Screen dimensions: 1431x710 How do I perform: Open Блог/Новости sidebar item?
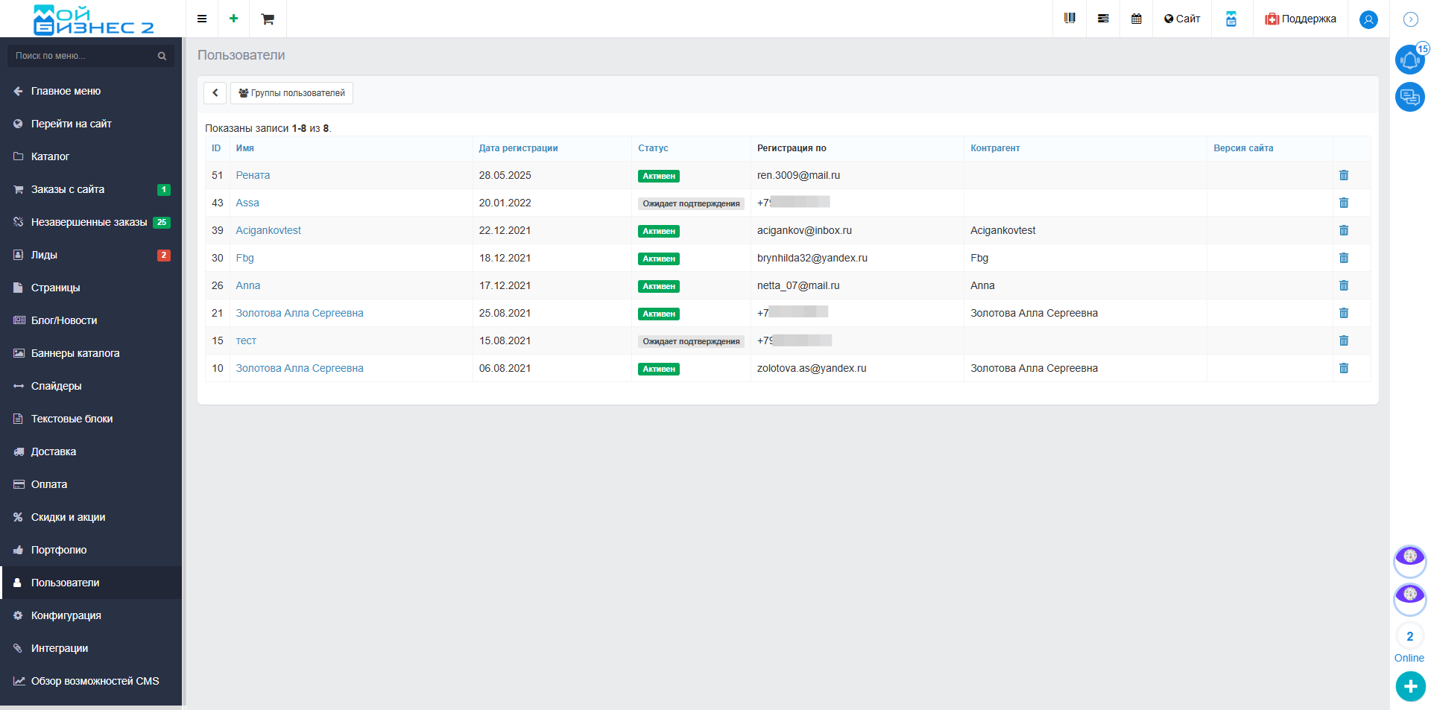[x=91, y=320]
